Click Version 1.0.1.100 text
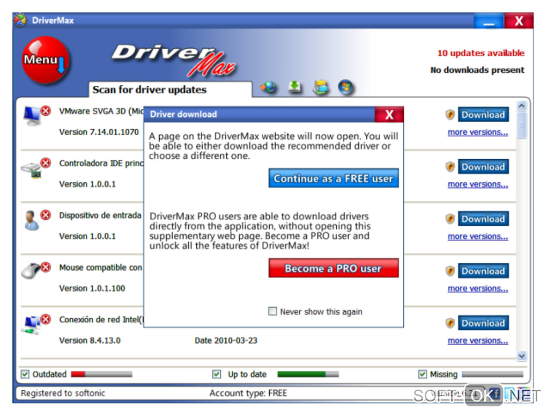The image size is (547, 409). point(92,288)
